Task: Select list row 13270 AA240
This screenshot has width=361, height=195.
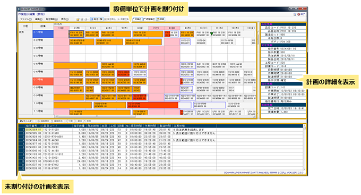Action: (x=161, y=140)
